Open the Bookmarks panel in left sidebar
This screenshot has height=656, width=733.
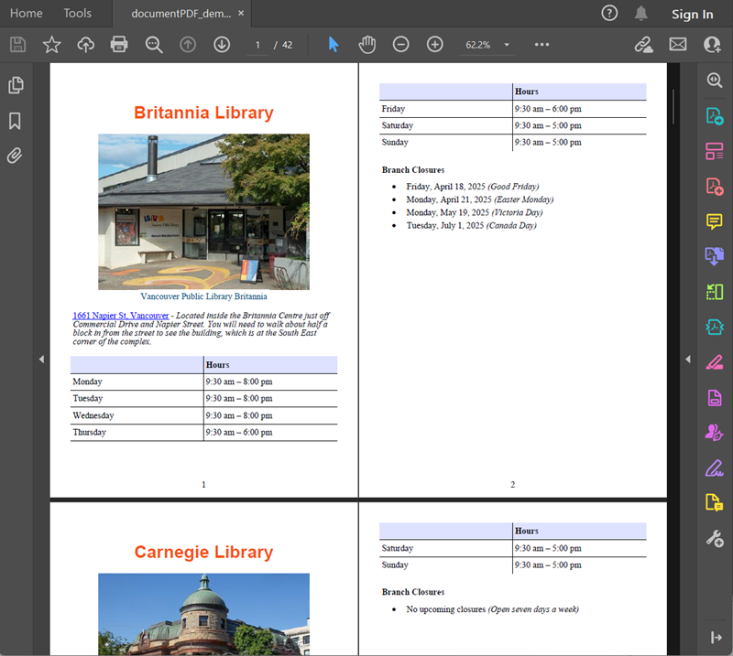[15, 121]
